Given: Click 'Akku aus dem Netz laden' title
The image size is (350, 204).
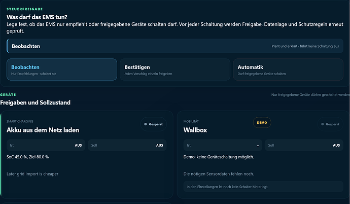Looking at the screenshot, I should 43,130.
